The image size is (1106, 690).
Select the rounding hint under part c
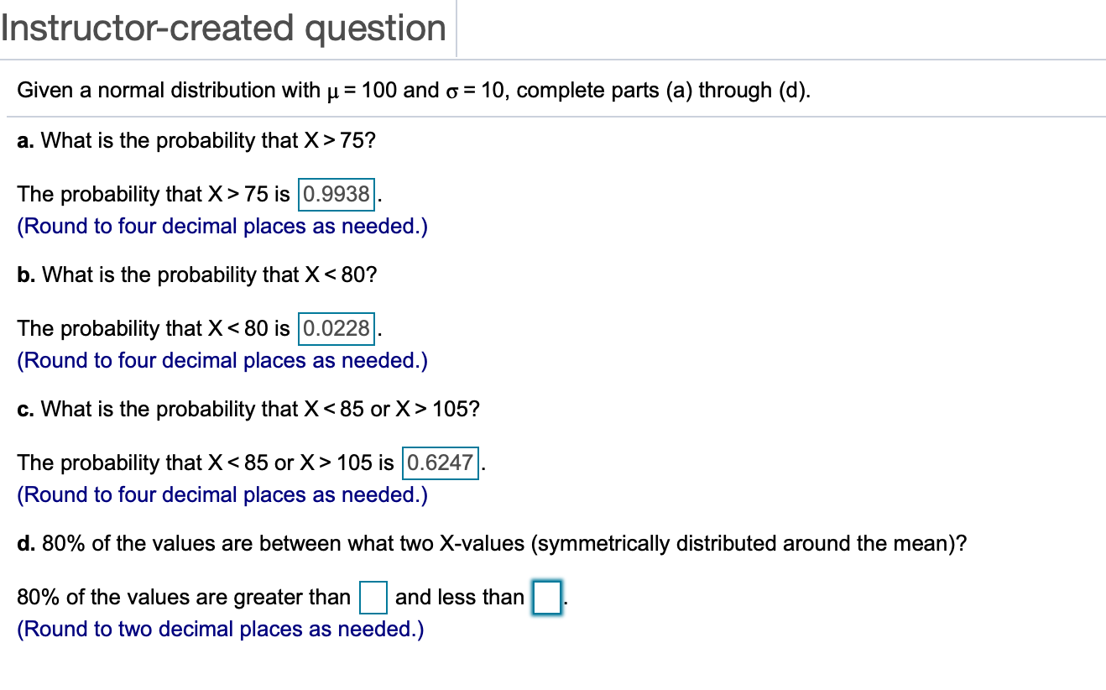(x=222, y=494)
